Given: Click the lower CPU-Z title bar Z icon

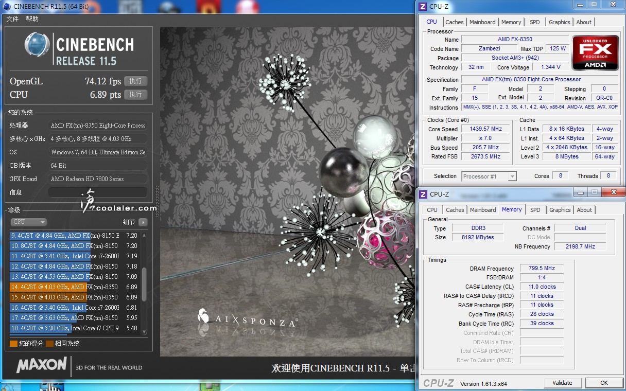Looking at the screenshot, I should (x=423, y=194).
